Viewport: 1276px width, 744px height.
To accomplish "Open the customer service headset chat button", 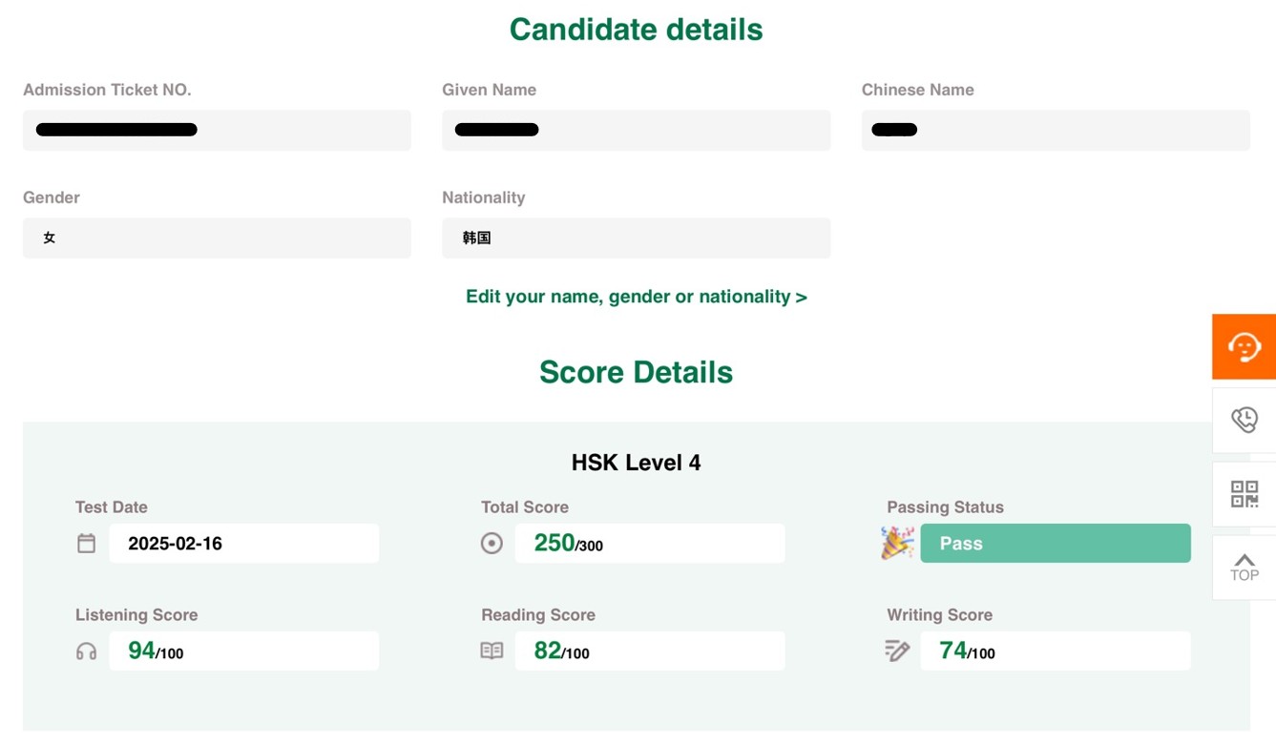I will 1244,346.
